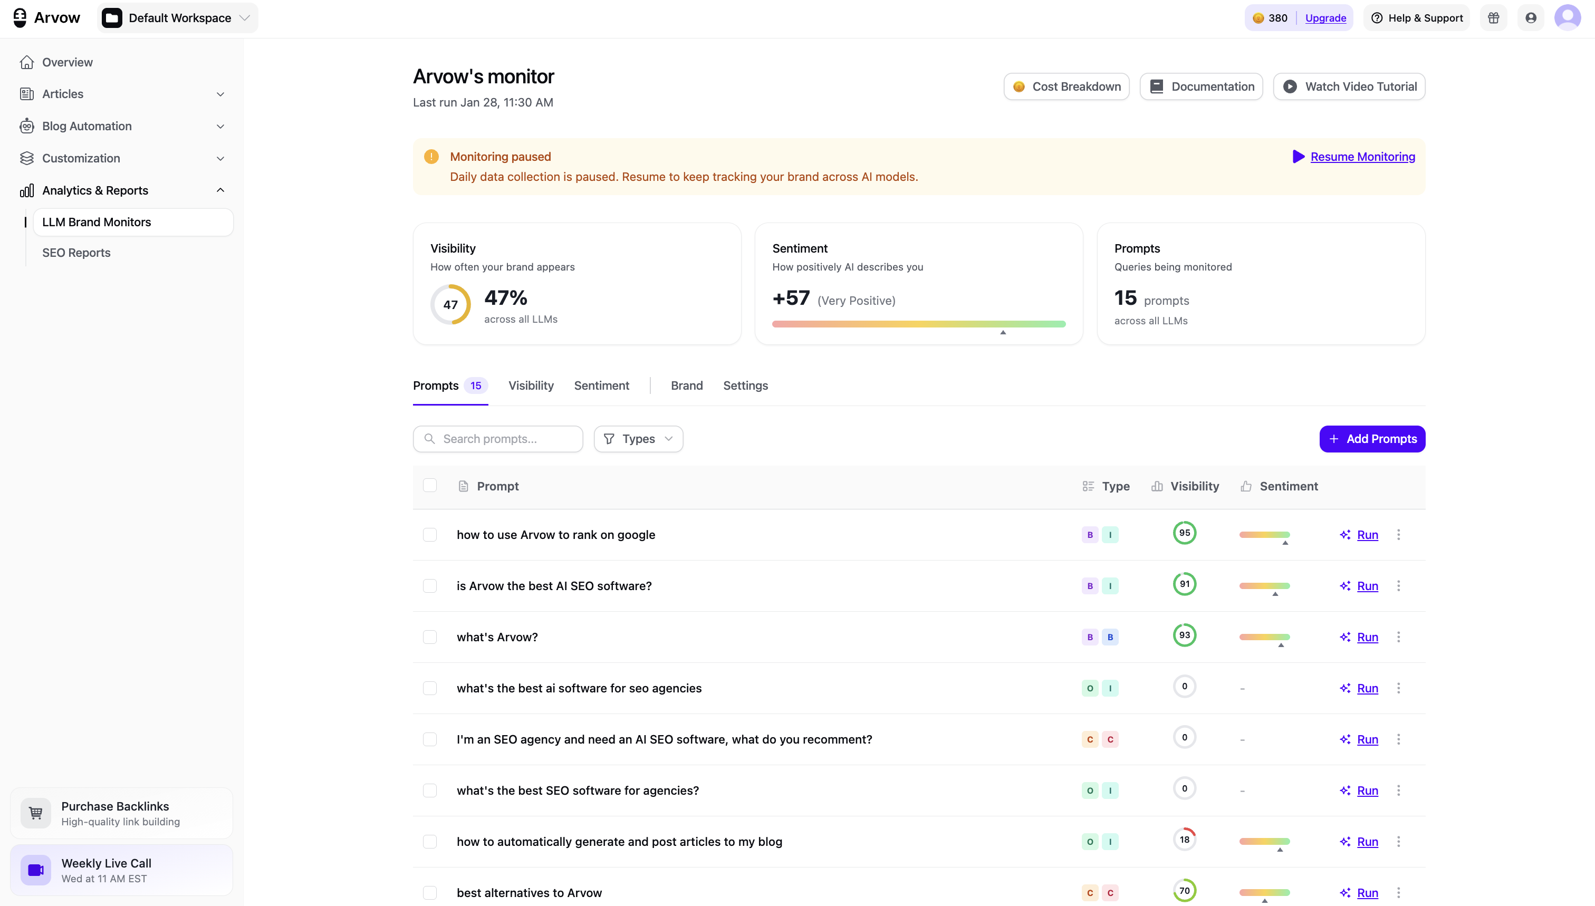Toggle the select-all prompts checkbox
1595x906 pixels.
[429, 485]
